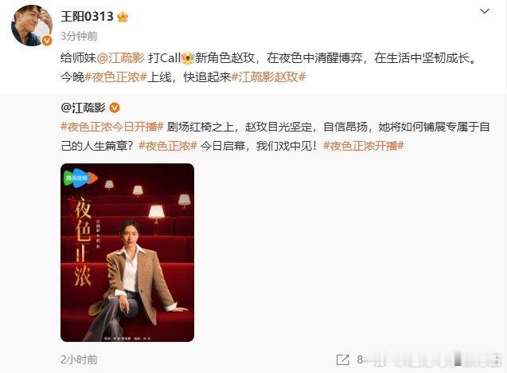This screenshot has width=507, height=373.
Task: View the 夜色正浓 poster image
Action: (x=127, y=253)
